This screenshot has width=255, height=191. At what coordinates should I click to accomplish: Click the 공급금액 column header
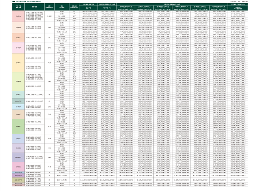pos(88,4)
